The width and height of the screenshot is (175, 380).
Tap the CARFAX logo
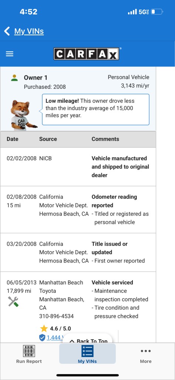coord(86,53)
